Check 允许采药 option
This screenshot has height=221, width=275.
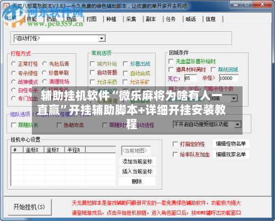click(x=92, y=82)
